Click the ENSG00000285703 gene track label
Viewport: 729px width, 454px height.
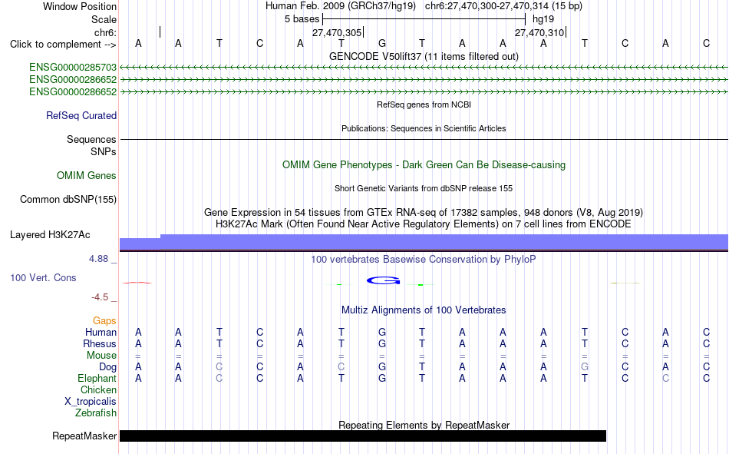(73, 68)
